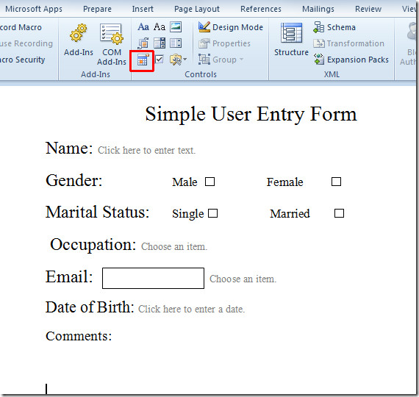Open Macro Security settings
419x397 pixels.
point(23,60)
